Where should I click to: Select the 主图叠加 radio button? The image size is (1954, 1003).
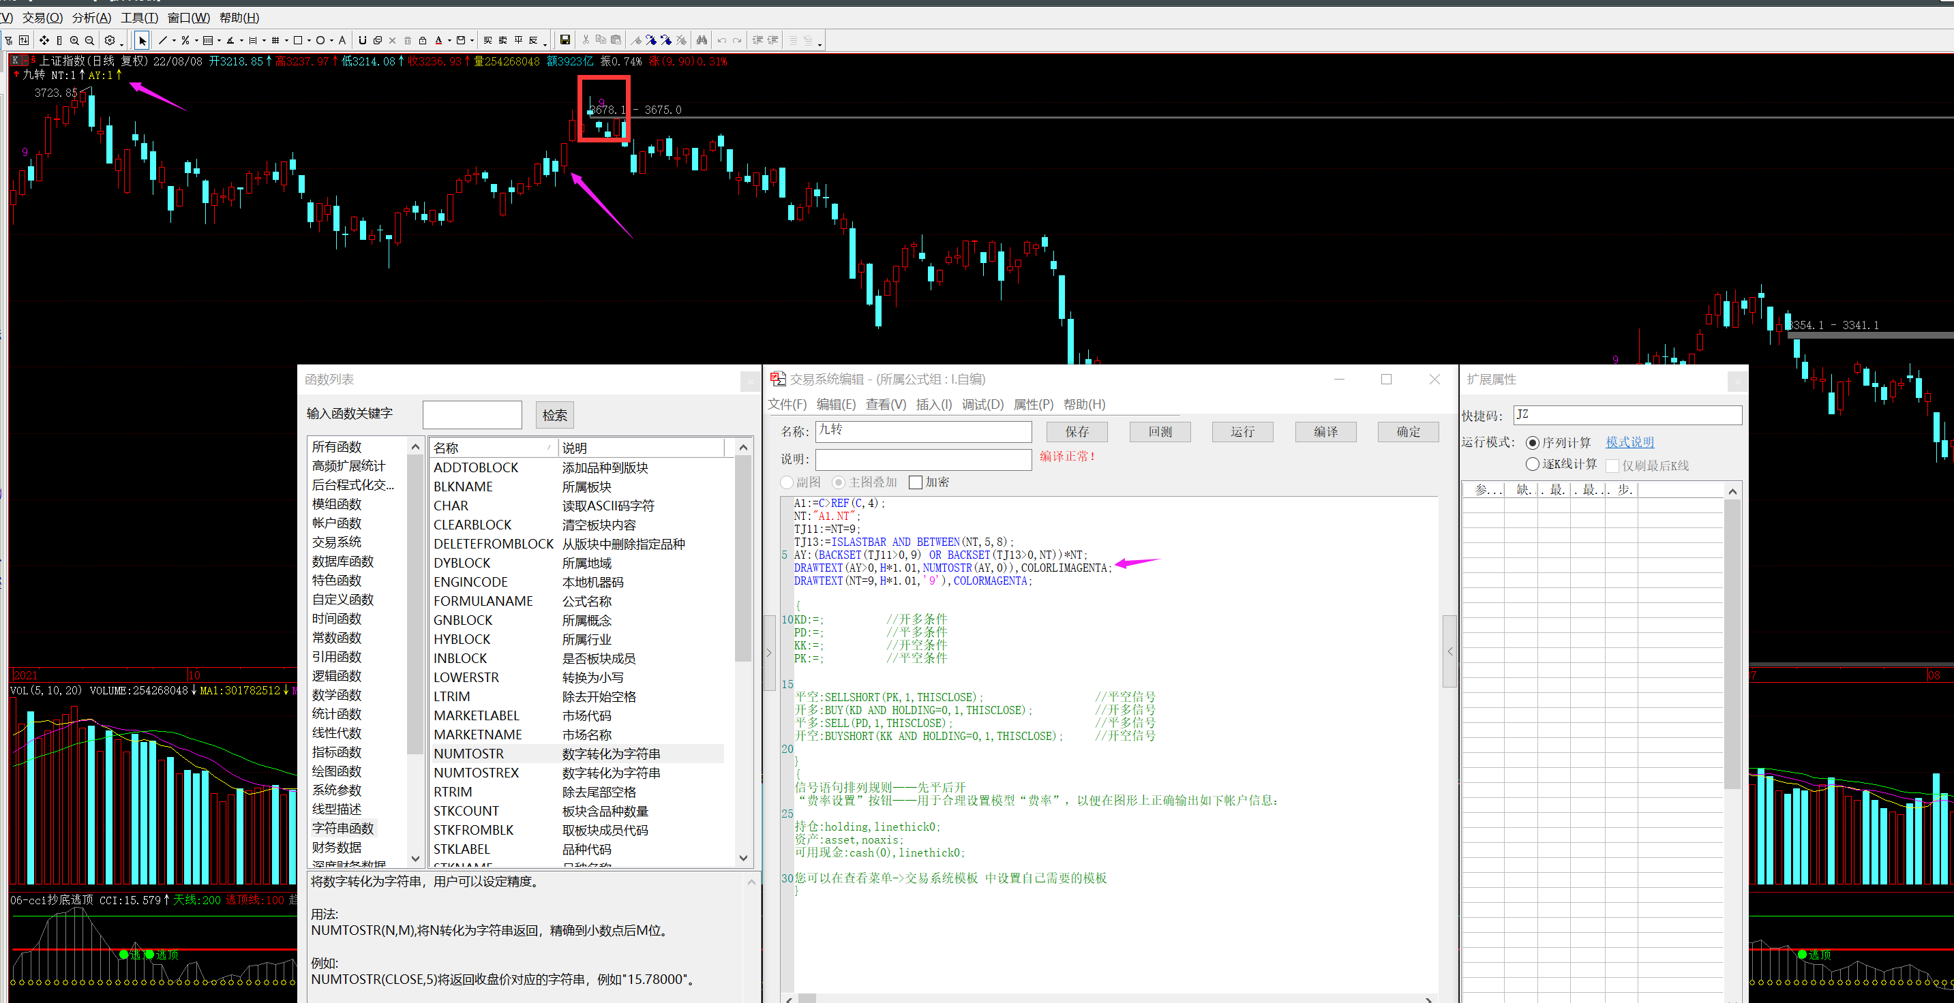point(838,482)
